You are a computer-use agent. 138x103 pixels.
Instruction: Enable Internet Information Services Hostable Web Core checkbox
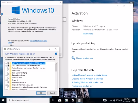[x=8, y=87]
